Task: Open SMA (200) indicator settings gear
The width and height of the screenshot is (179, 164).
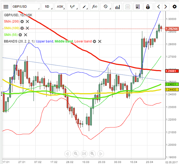Action: [x=22, y=21]
